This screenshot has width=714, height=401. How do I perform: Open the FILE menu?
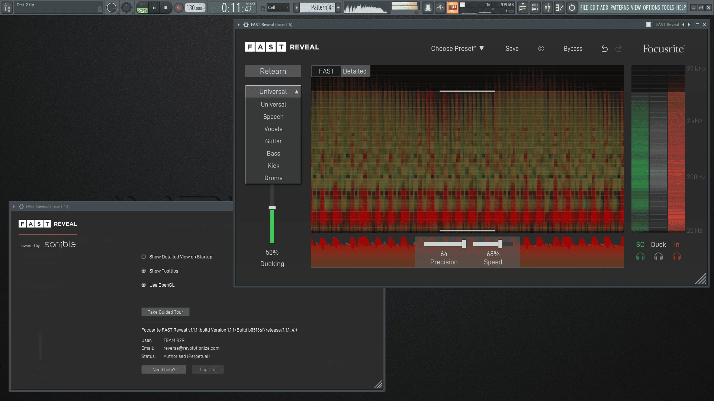(584, 7)
